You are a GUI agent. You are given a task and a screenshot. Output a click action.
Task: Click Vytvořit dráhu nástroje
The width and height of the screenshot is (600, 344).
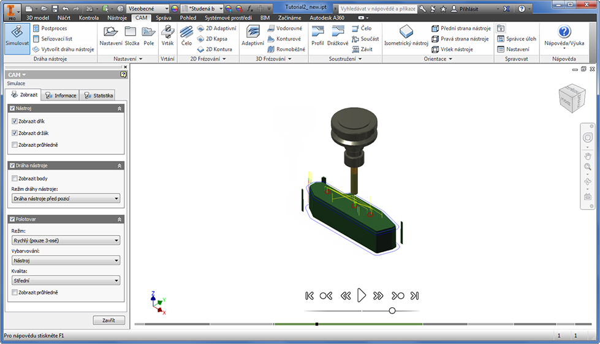coord(63,50)
